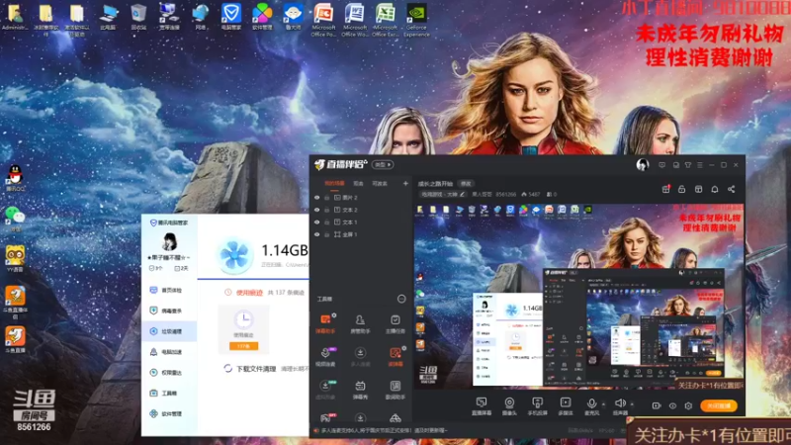Image resolution: width=791 pixels, height=445 pixels.
Task: Click the layout box icon beside the bell
Action: 698,189
